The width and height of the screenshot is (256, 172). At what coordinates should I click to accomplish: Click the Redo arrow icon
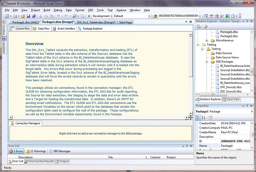[x=66, y=16]
